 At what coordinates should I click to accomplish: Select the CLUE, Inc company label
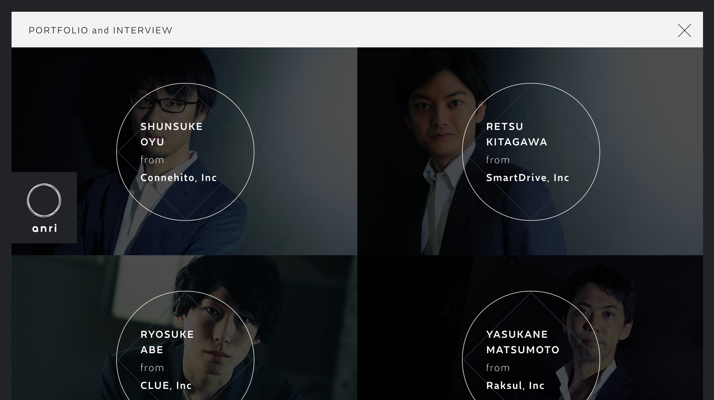click(x=166, y=385)
